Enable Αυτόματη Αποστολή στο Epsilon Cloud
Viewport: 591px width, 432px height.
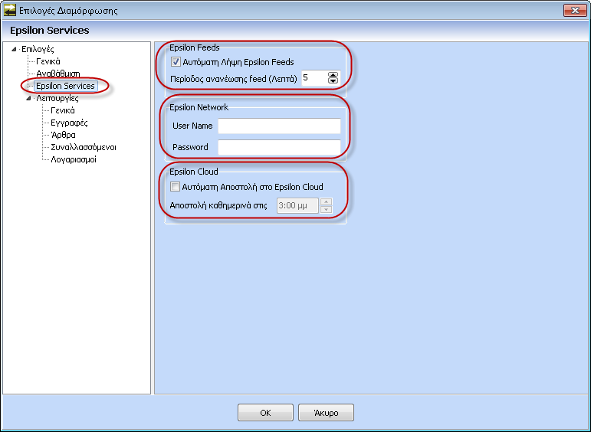pyautogui.click(x=175, y=186)
